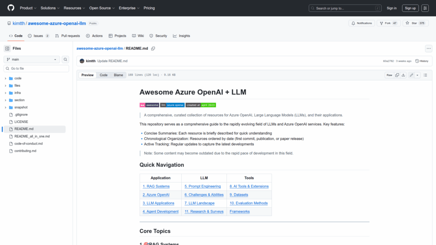Select the Preview view toggle
The height and width of the screenshot is (245, 436).
pyautogui.click(x=87, y=75)
